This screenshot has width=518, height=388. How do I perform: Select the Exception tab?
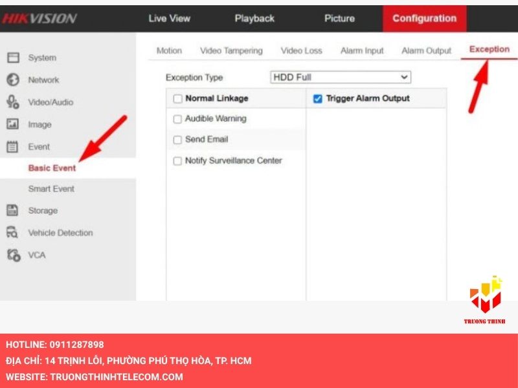coord(490,50)
